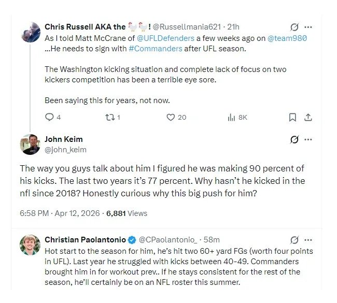Click Grok icon on Christian Paolantonio's reply
337x303 pixels.
(x=294, y=240)
